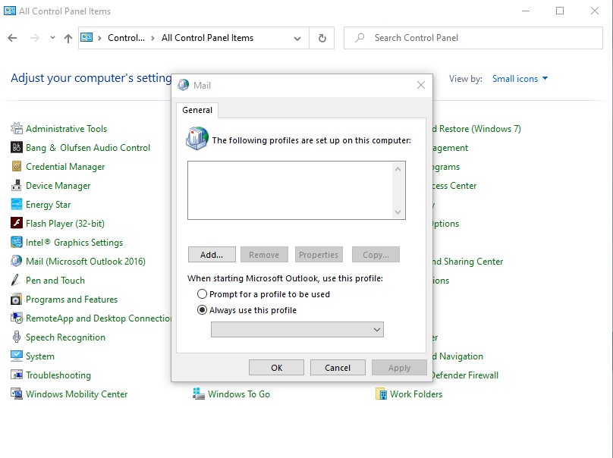613x458 pixels.
Task: Click the Apply button
Action: pos(399,368)
